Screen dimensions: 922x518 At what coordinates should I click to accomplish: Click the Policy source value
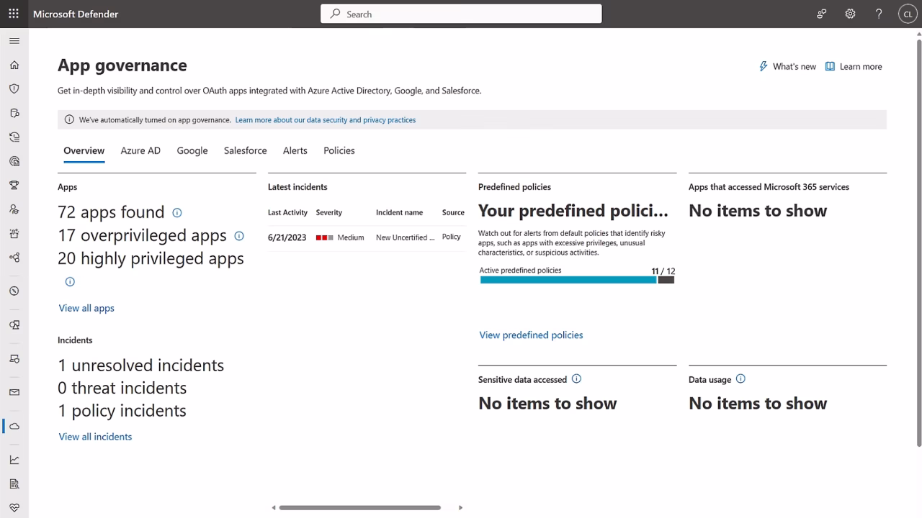coord(452,237)
